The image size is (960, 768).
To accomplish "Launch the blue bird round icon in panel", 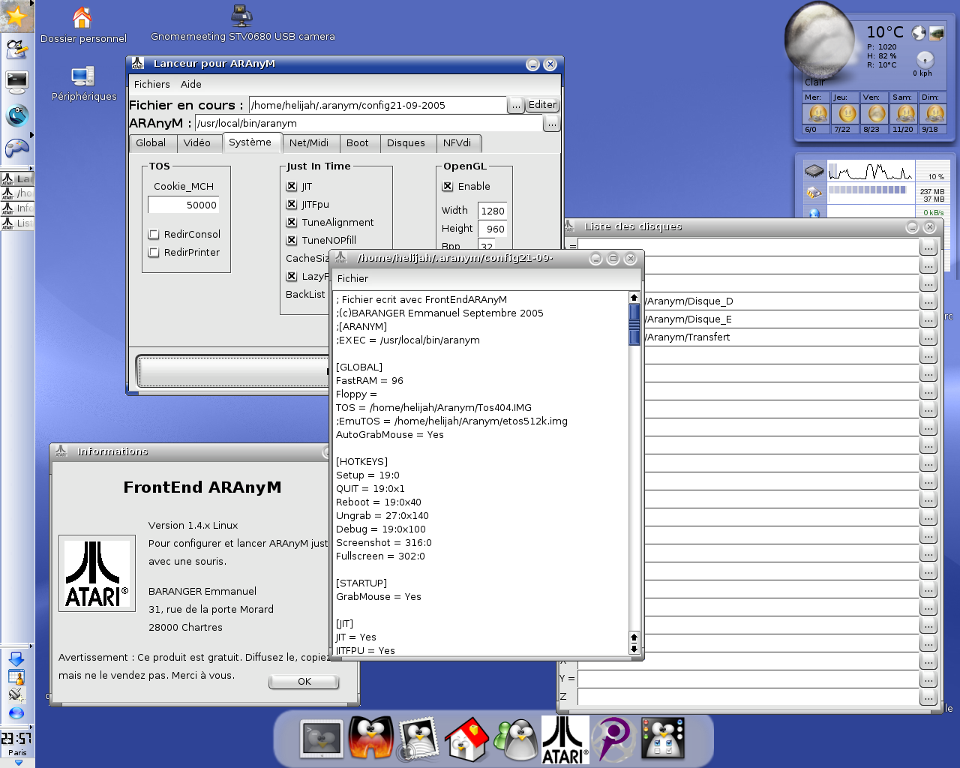I will coord(16,115).
